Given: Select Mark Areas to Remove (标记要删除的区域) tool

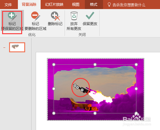Looking at the screenshot, I should [35, 21].
